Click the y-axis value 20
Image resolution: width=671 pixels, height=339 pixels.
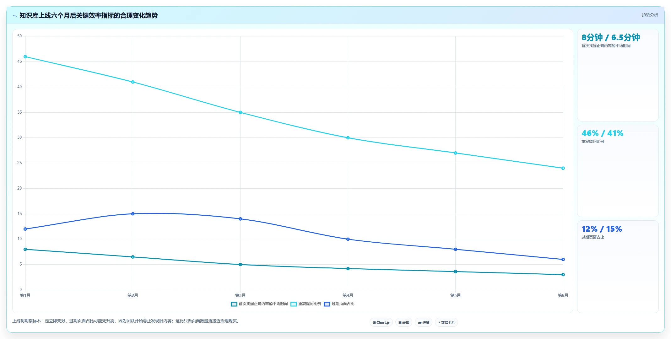tap(19, 188)
